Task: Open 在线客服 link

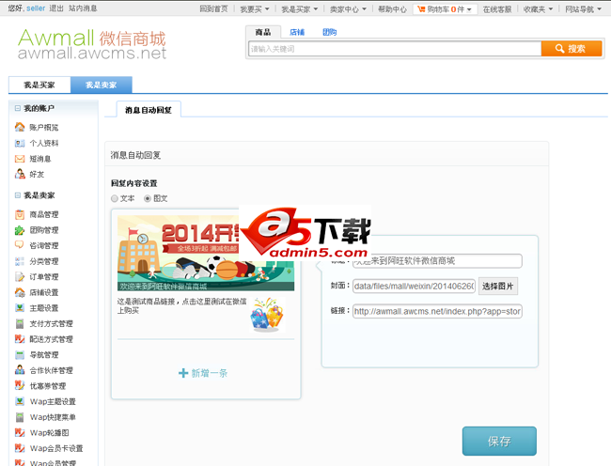Action: pos(497,9)
